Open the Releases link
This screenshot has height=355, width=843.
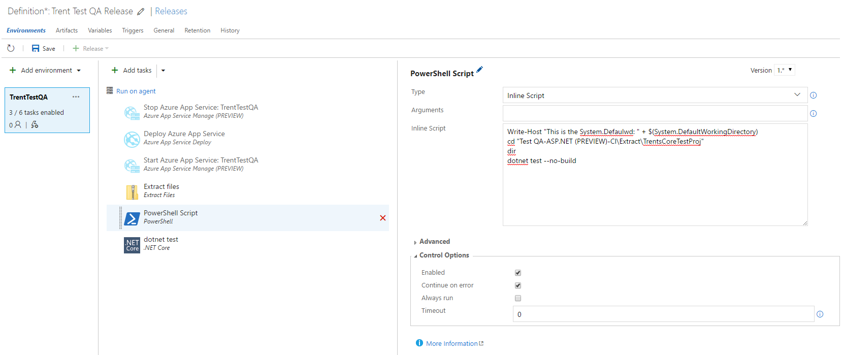pos(171,11)
